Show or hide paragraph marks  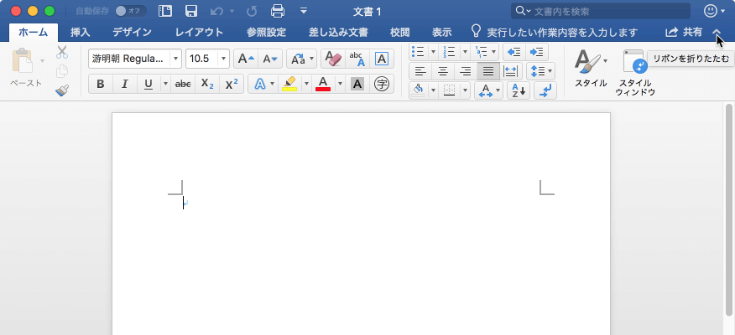click(x=545, y=90)
